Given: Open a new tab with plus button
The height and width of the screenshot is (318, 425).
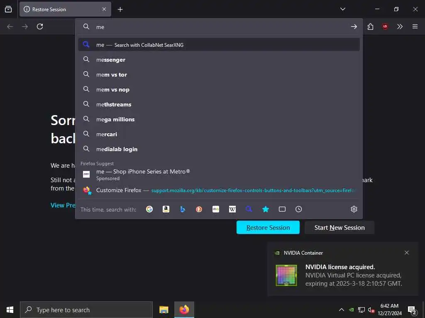Looking at the screenshot, I should point(120,10).
